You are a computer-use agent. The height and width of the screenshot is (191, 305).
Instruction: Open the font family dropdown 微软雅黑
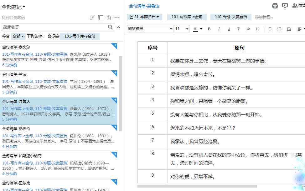click(x=150, y=29)
